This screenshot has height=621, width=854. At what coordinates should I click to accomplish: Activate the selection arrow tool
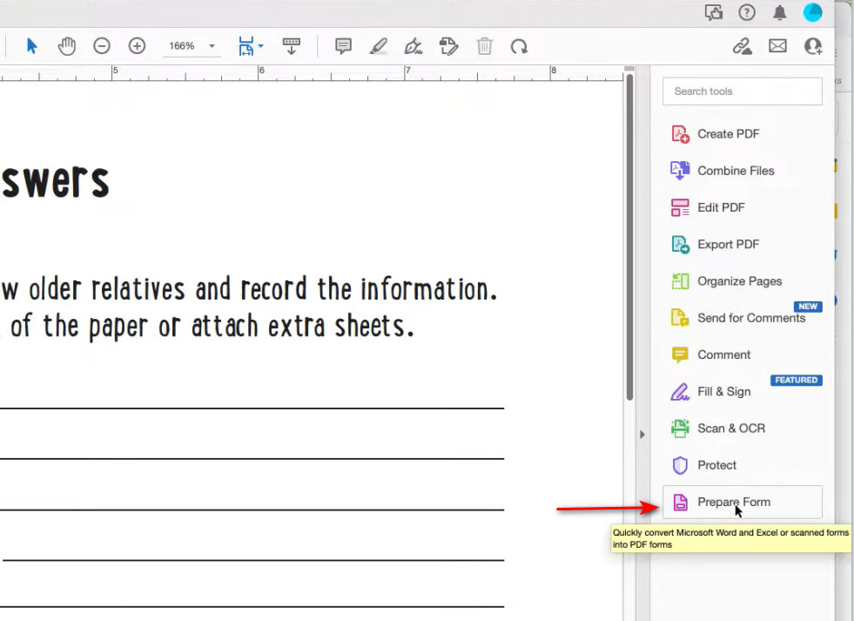click(x=31, y=45)
